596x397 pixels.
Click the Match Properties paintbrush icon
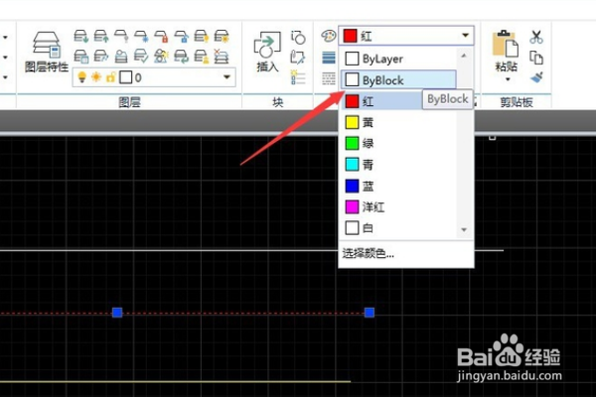click(x=536, y=77)
